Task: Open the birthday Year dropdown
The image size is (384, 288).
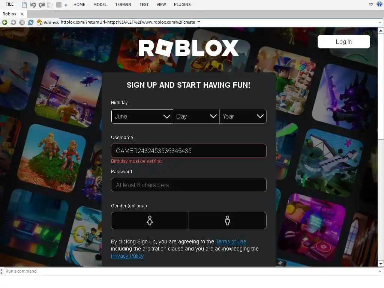Action: [x=243, y=116]
